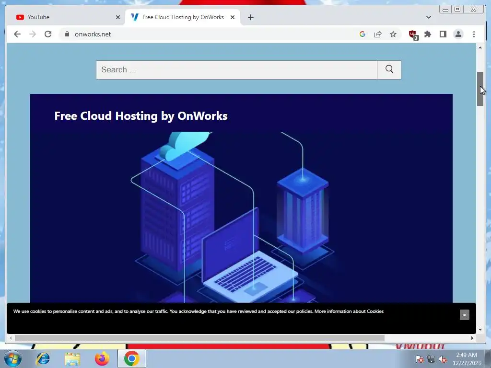Click the cloud hosting illustration
Screen dimensions: 491x368
(x=241, y=217)
